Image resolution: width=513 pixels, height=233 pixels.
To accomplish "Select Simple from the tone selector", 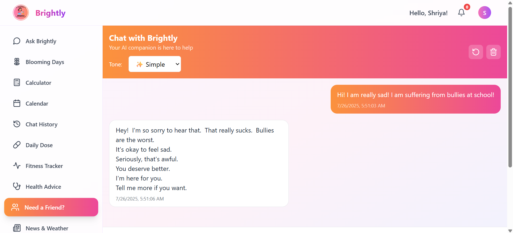I will (155, 64).
